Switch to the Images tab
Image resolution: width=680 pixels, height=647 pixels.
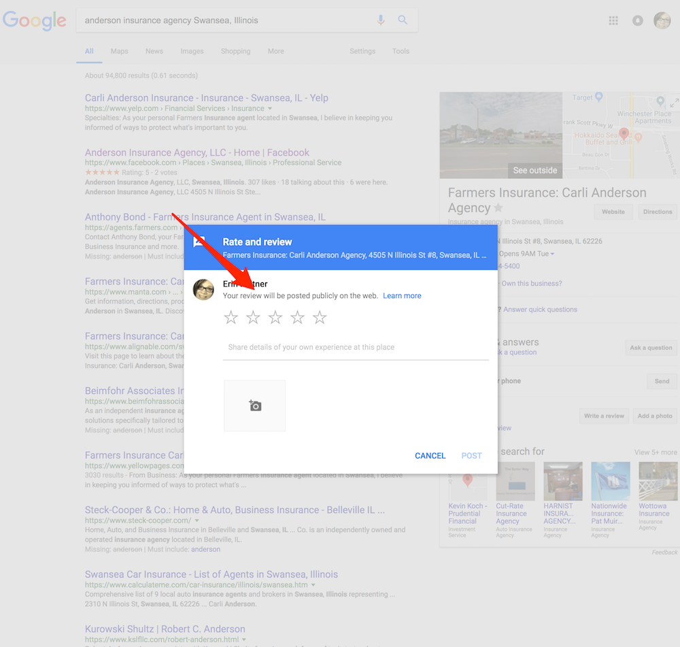tap(192, 51)
